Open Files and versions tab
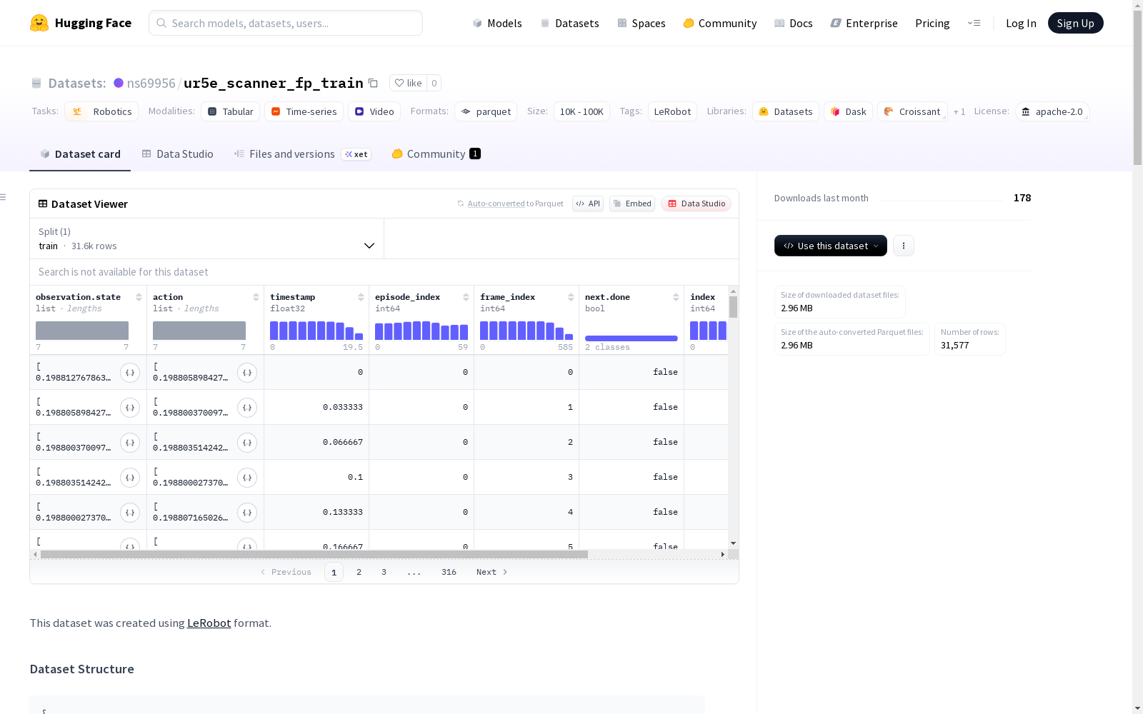This screenshot has width=1143, height=714. 302,154
